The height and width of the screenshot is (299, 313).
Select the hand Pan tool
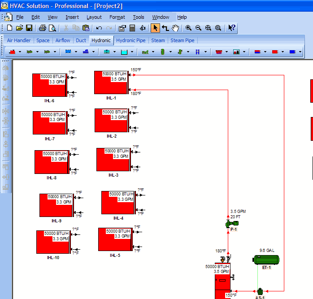[x=175, y=28]
